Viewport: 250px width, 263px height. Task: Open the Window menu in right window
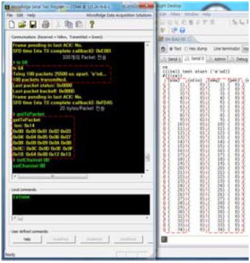(x=191, y=14)
